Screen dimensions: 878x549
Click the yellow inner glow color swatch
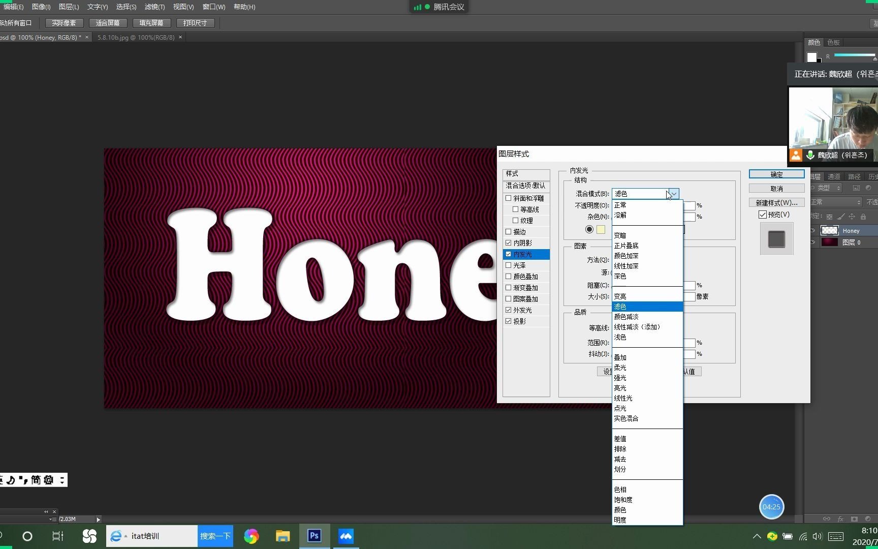601,229
